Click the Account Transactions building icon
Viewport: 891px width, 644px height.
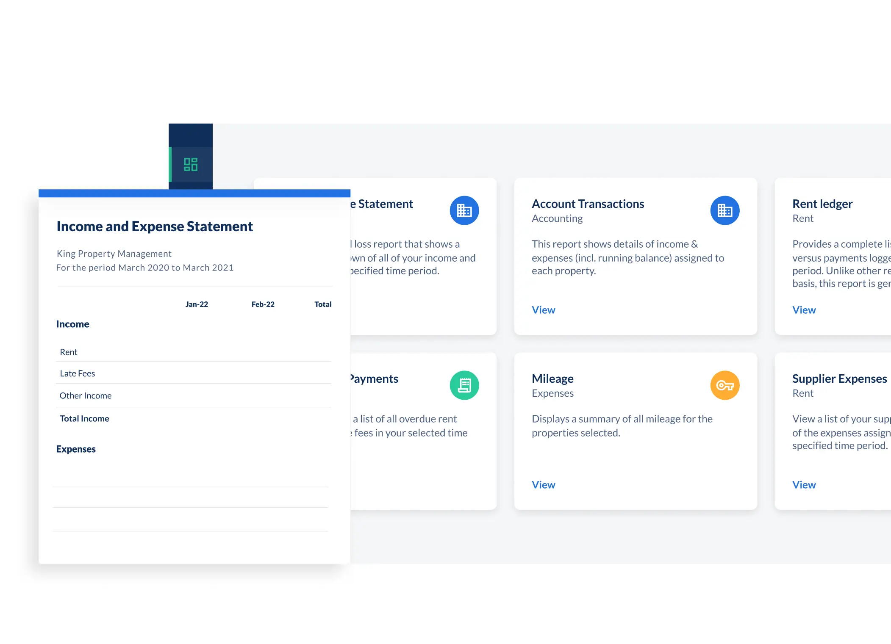(x=724, y=210)
